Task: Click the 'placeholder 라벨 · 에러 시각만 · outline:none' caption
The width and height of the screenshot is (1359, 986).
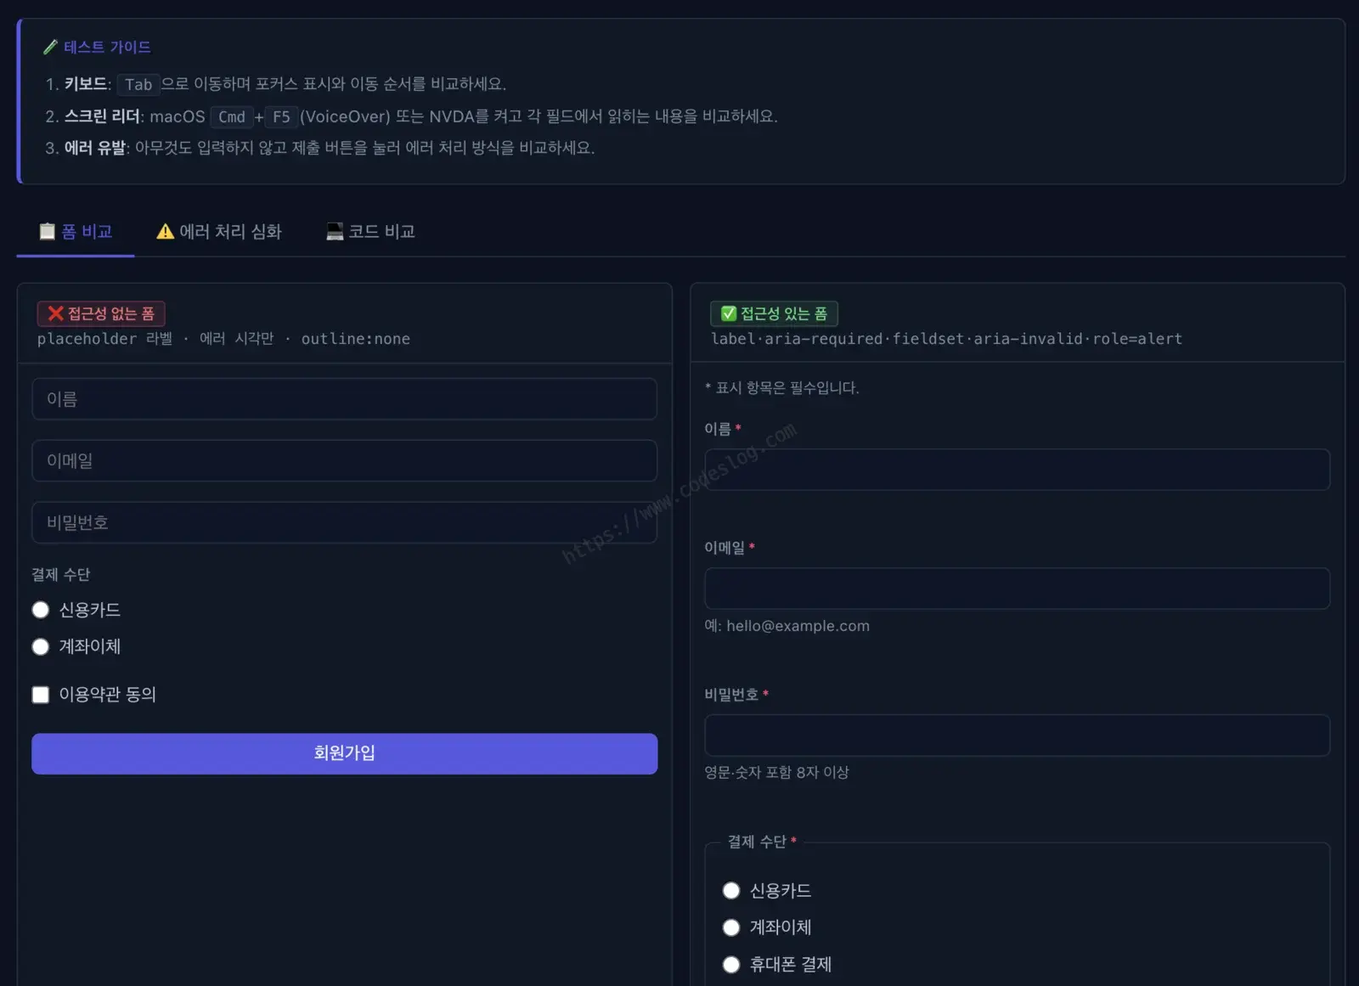Action: click(223, 339)
